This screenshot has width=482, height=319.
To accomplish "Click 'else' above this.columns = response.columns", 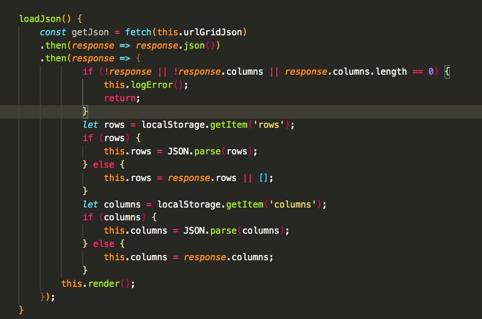I will (x=103, y=244).
